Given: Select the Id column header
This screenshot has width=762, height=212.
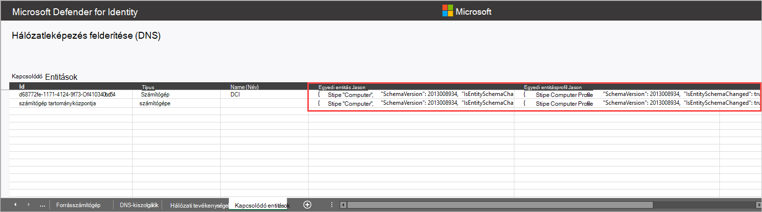Looking at the screenshot, I should pos(71,87).
